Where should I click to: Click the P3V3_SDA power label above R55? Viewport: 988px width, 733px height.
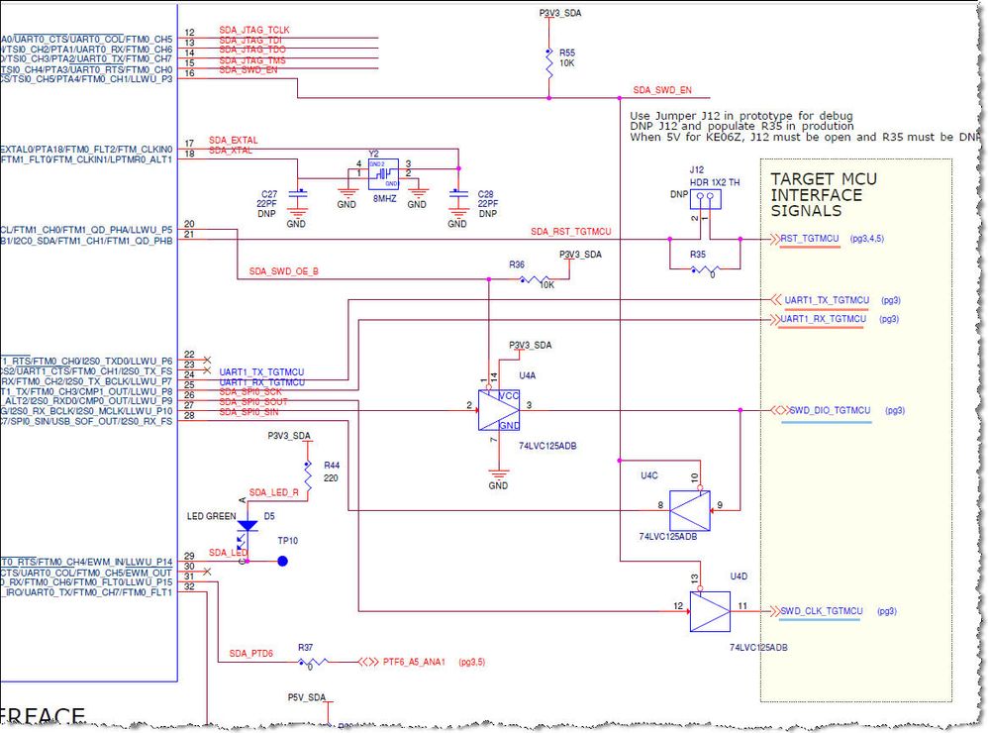click(x=560, y=13)
